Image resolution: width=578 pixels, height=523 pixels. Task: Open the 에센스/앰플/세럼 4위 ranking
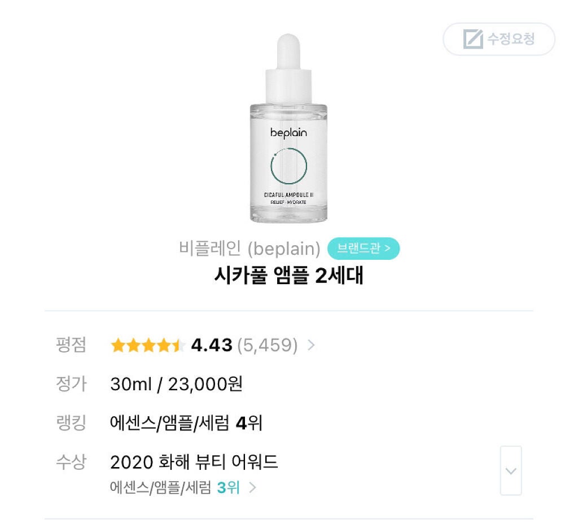click(186, 422)
